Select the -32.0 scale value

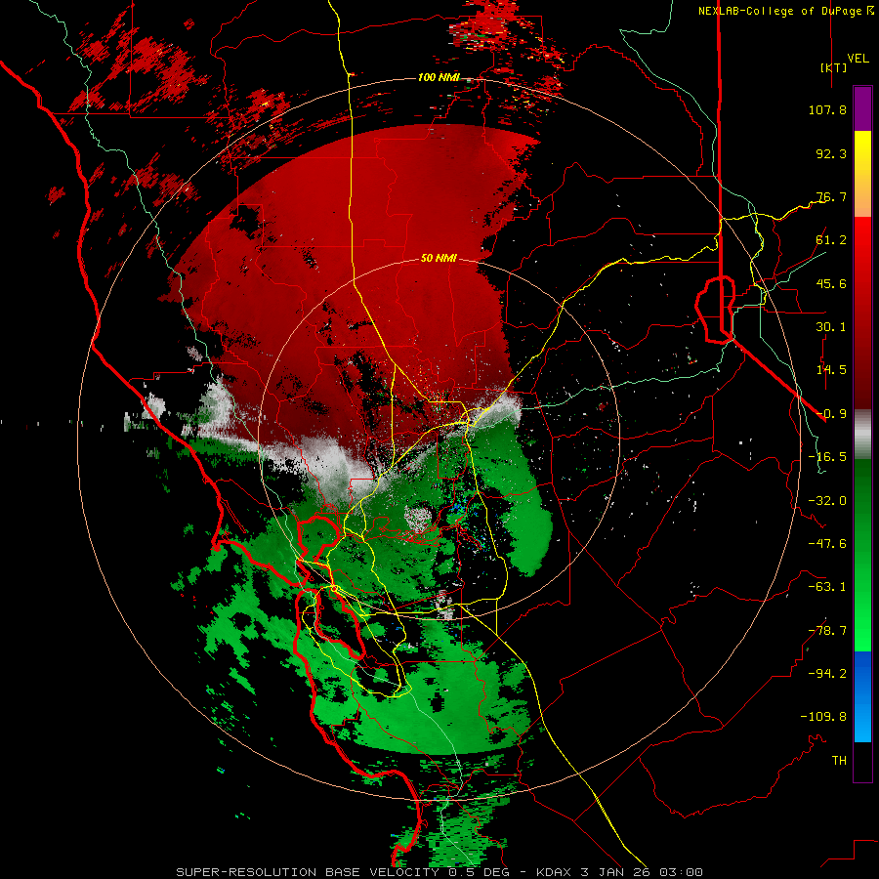(827, 501)
